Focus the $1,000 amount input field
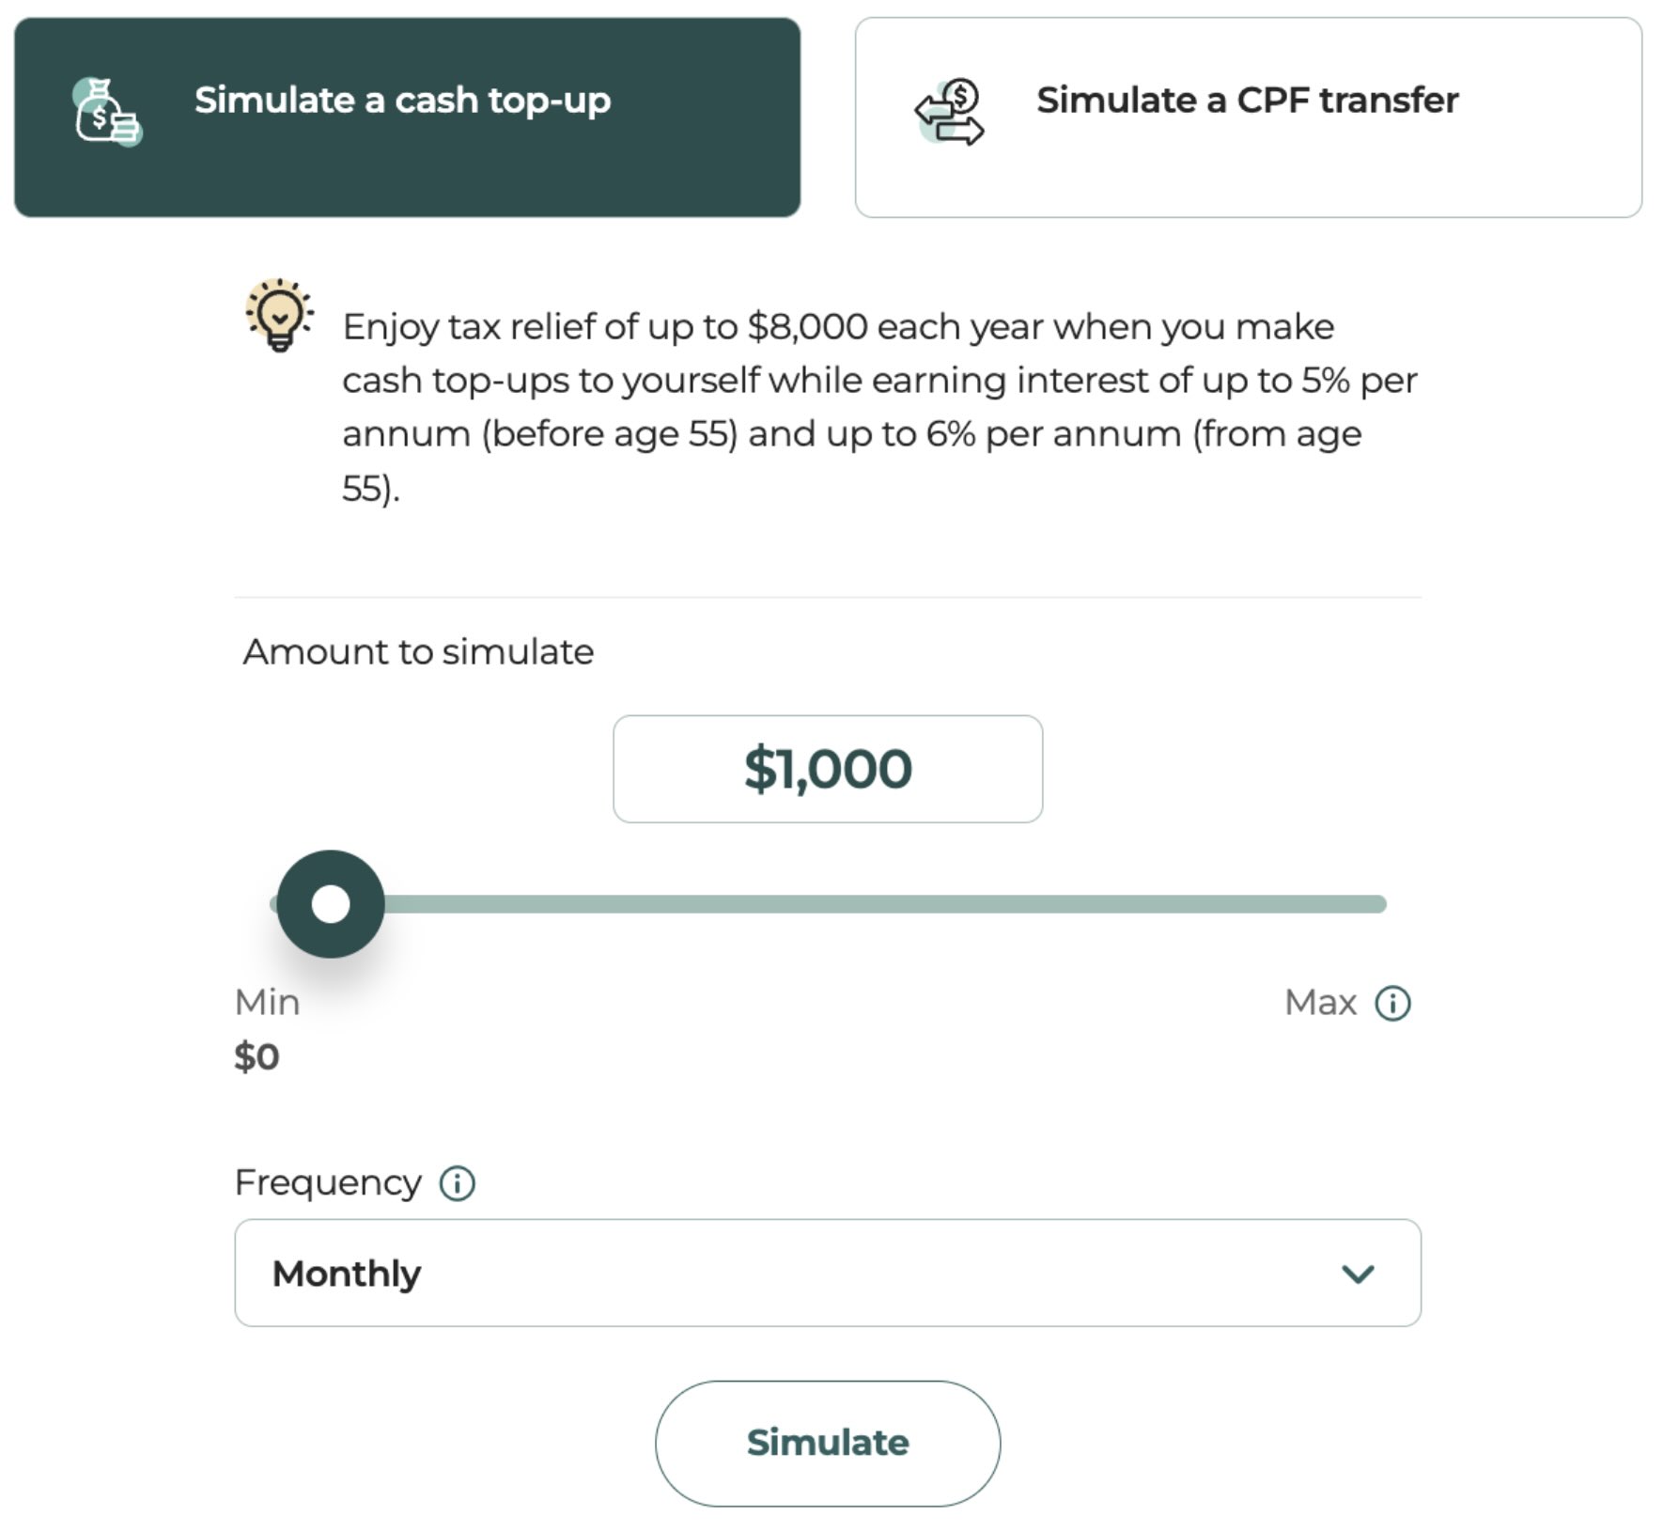 click(x=828, y=769)
